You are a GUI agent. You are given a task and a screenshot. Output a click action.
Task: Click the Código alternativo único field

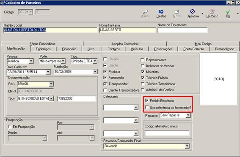[x=167, y=133]
